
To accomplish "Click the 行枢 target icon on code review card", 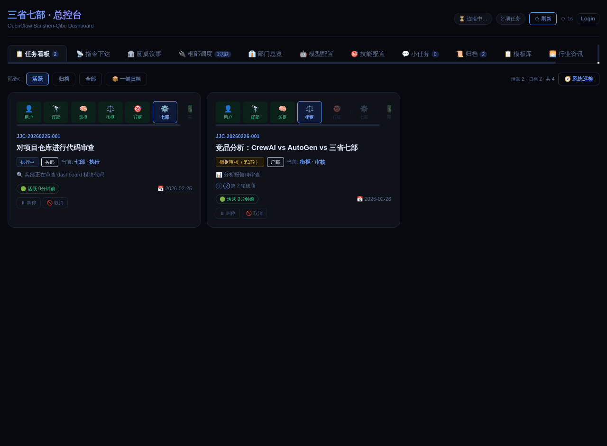I will click(x=138, y=112).
